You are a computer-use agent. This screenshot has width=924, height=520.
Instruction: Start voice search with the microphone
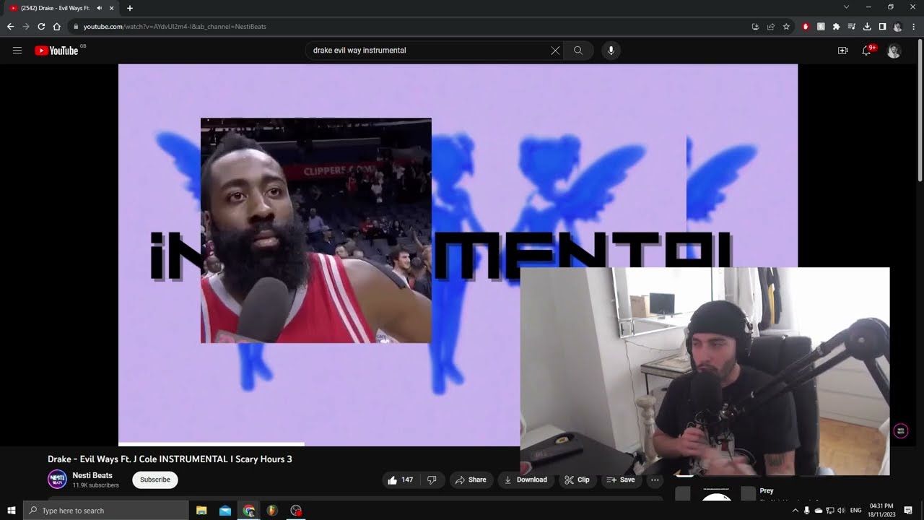click(611, 51)
